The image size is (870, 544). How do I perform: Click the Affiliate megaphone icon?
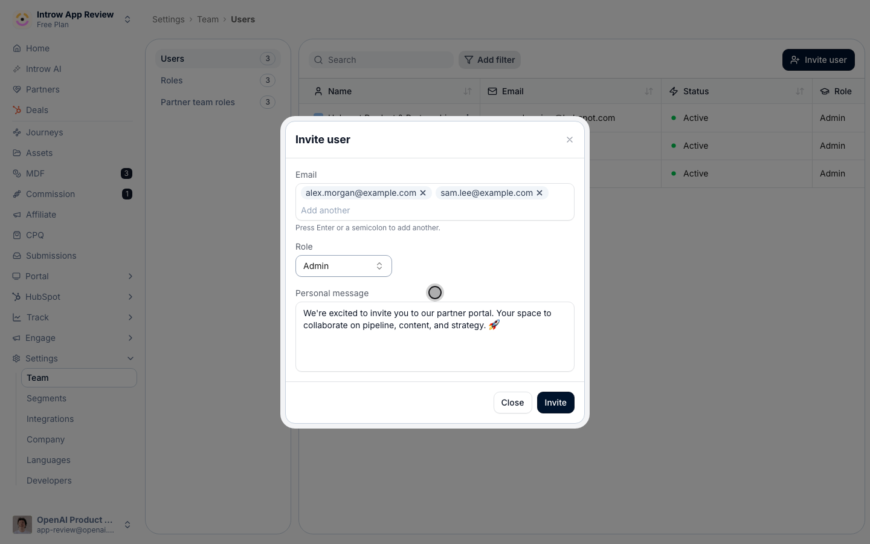coord(17,215)
